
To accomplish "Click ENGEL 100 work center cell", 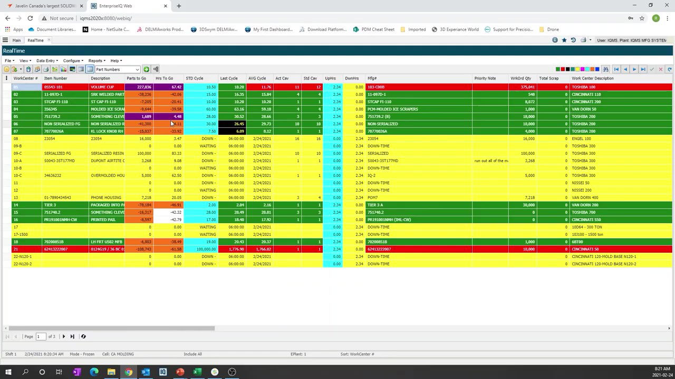I will [621, 138].
